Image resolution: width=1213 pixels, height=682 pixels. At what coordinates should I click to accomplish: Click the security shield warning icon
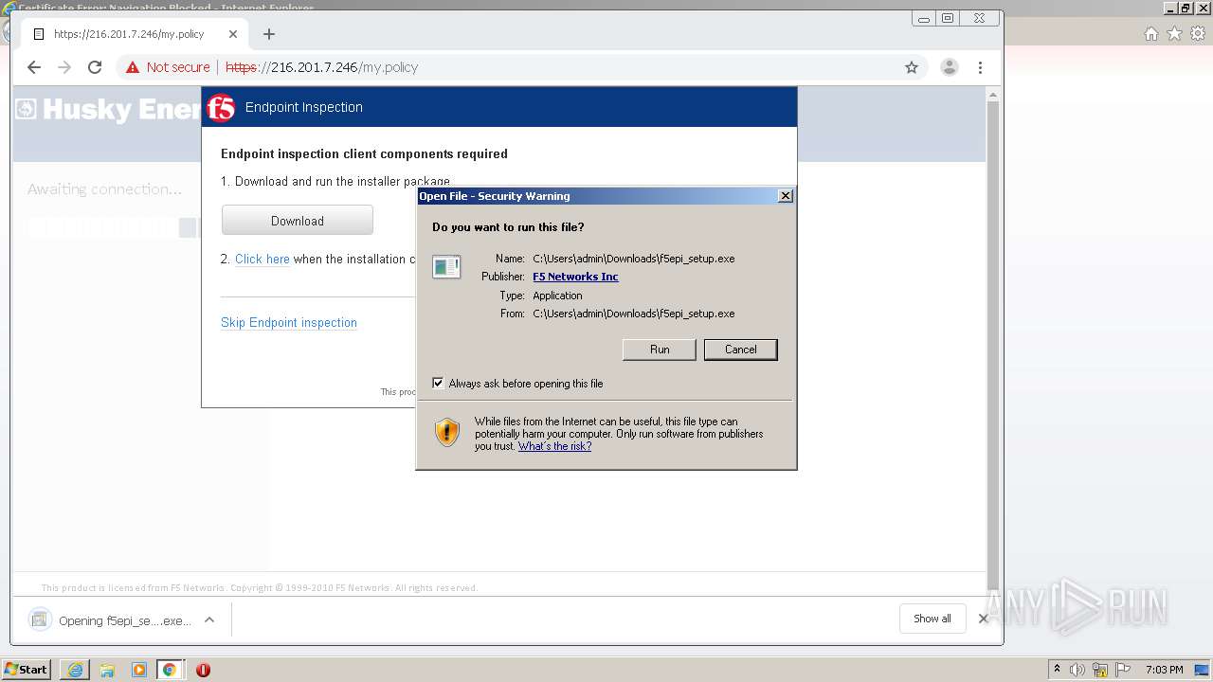click(447, 432)
